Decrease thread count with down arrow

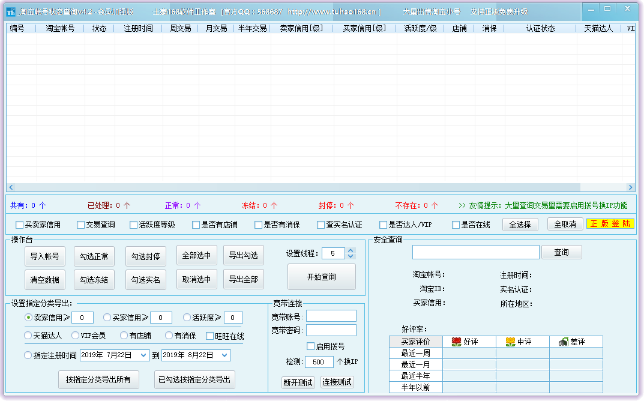pos(351,256)
